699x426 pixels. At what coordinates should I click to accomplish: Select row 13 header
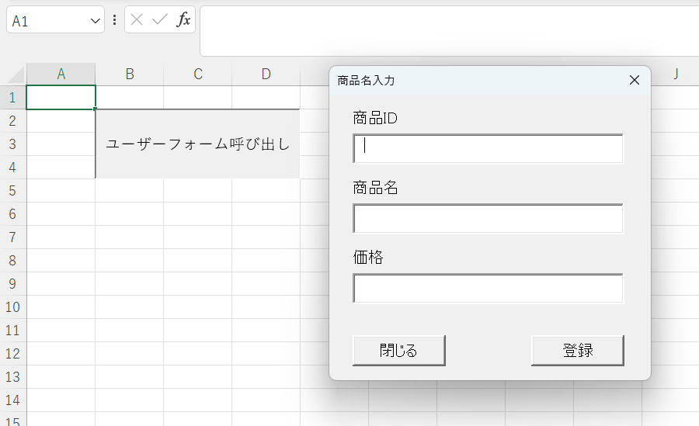(x=13, y=377)
